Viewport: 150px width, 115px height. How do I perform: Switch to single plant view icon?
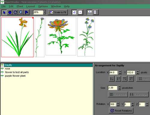(80, 12)
